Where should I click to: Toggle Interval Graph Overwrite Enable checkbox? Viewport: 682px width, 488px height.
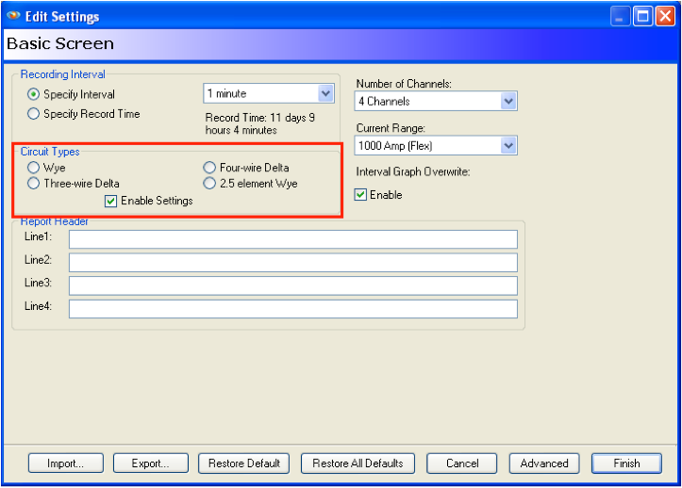pyautogui.click(x=360, y=195)
